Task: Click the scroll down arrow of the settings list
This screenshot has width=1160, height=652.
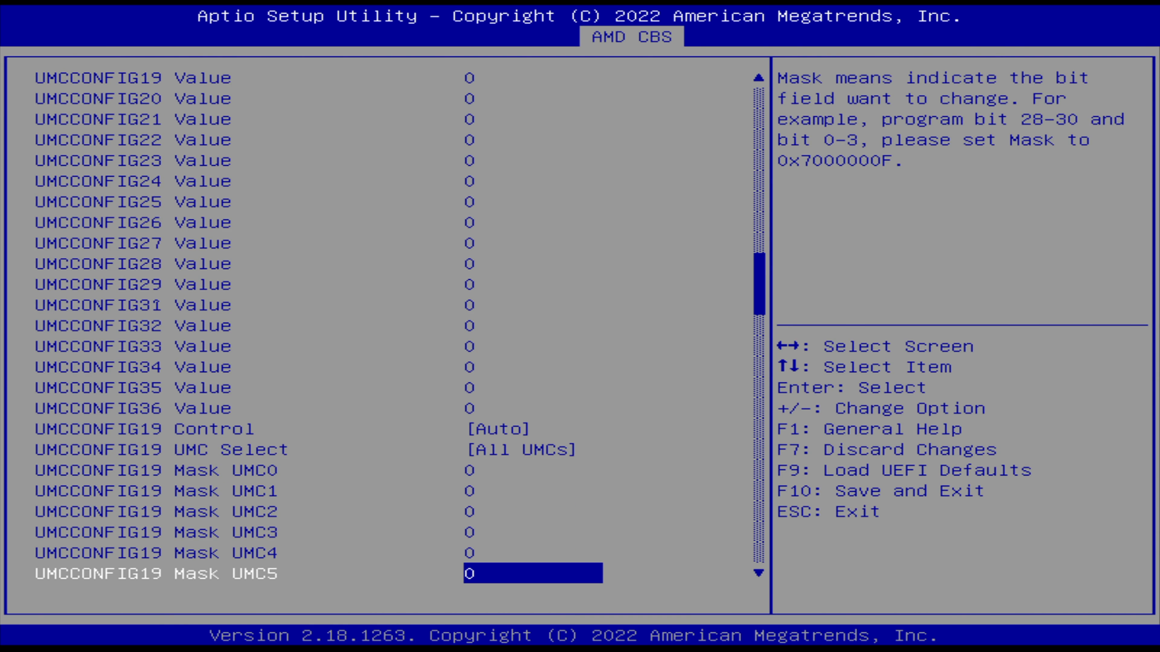Action: 759,573
